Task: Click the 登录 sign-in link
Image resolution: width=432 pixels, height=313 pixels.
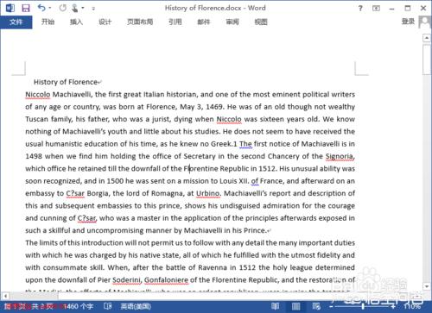Action: point(408,22)
